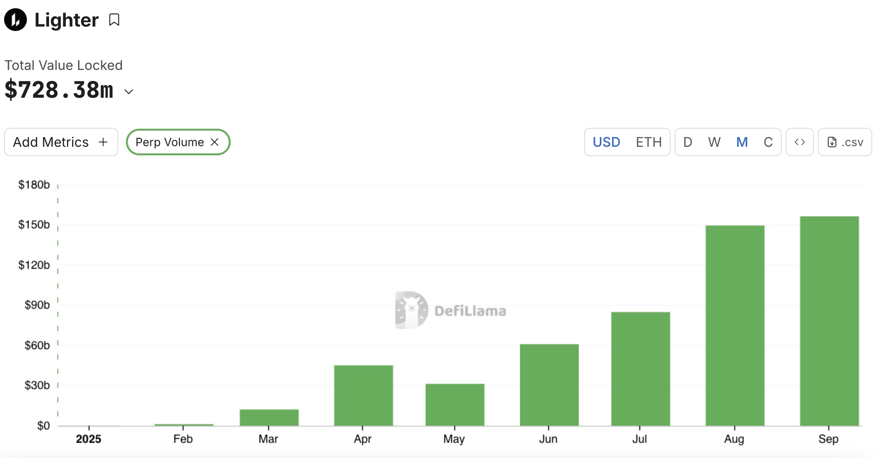This screenshot has height=458, width=877.
Task: Click the $728.38m TVL value
Action: point(59,90)
